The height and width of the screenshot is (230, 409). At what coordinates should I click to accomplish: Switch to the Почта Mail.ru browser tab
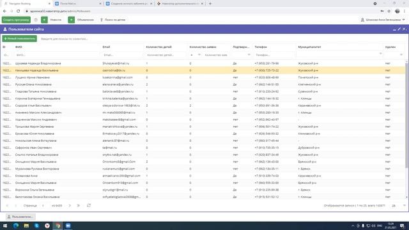(77, 4)
